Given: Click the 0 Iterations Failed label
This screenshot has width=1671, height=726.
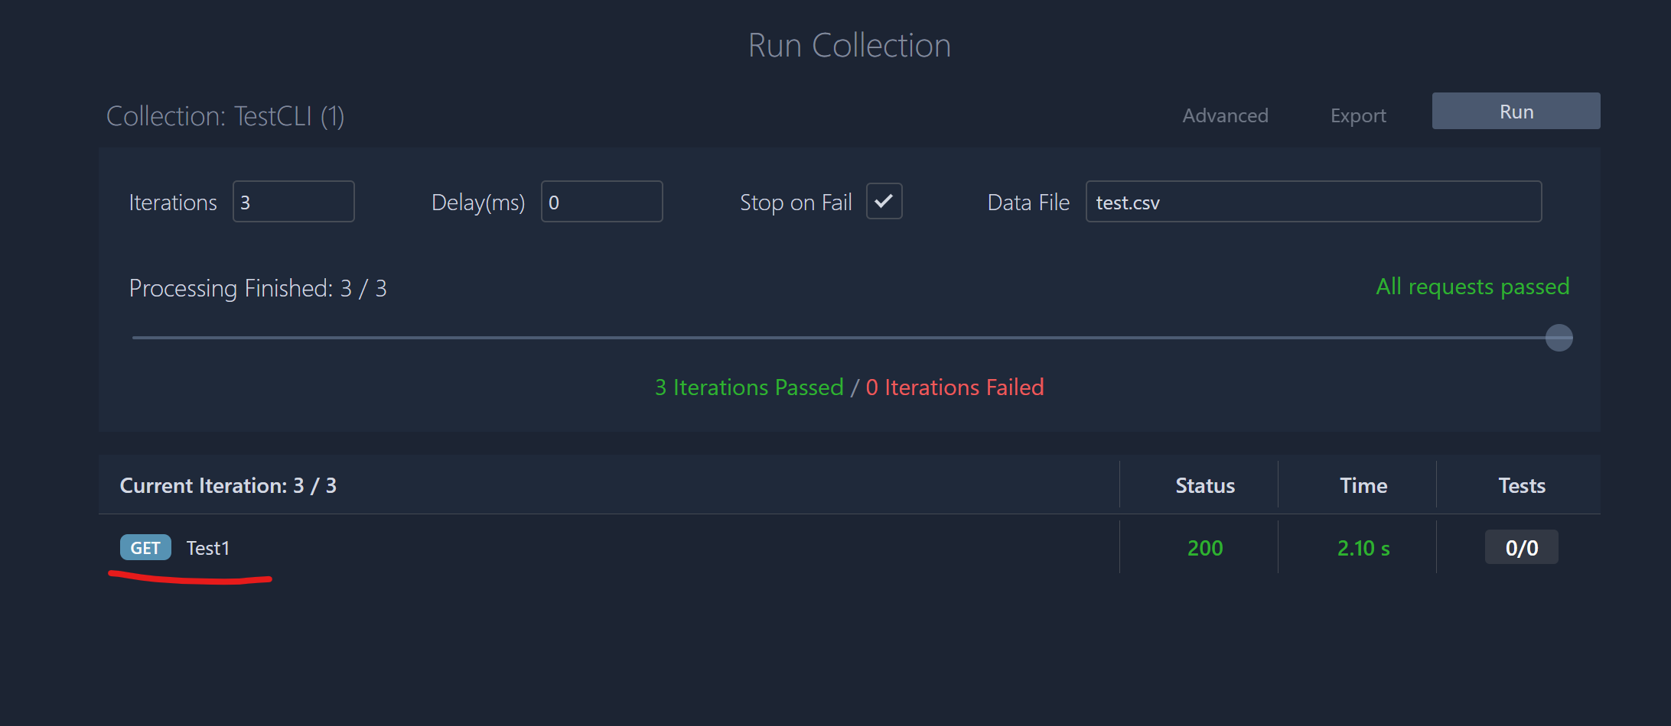Looking at the screenshot, I should tap(955, 387).
